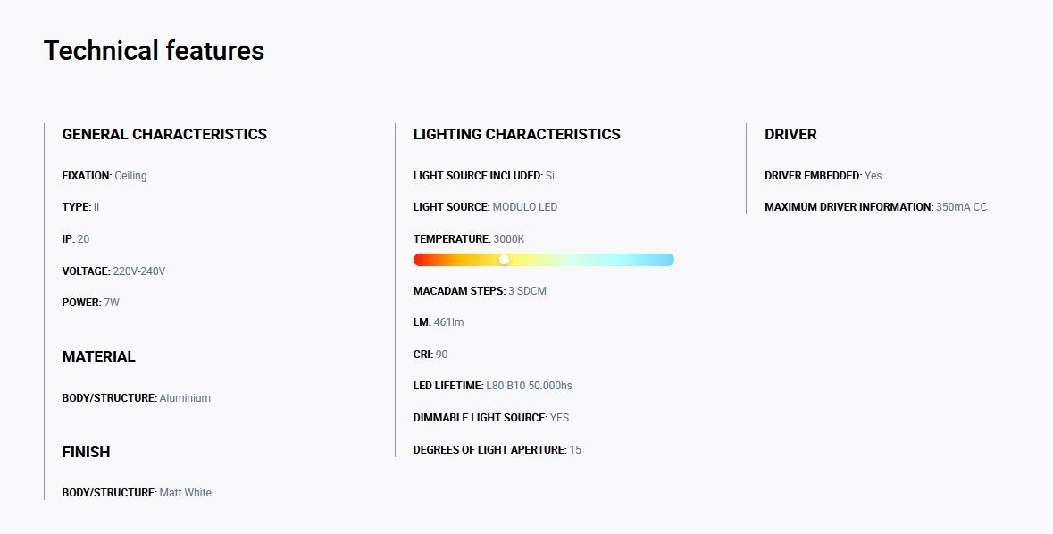
Task: Click the Temperature 3000K label
Action: (x=469, y=239)
